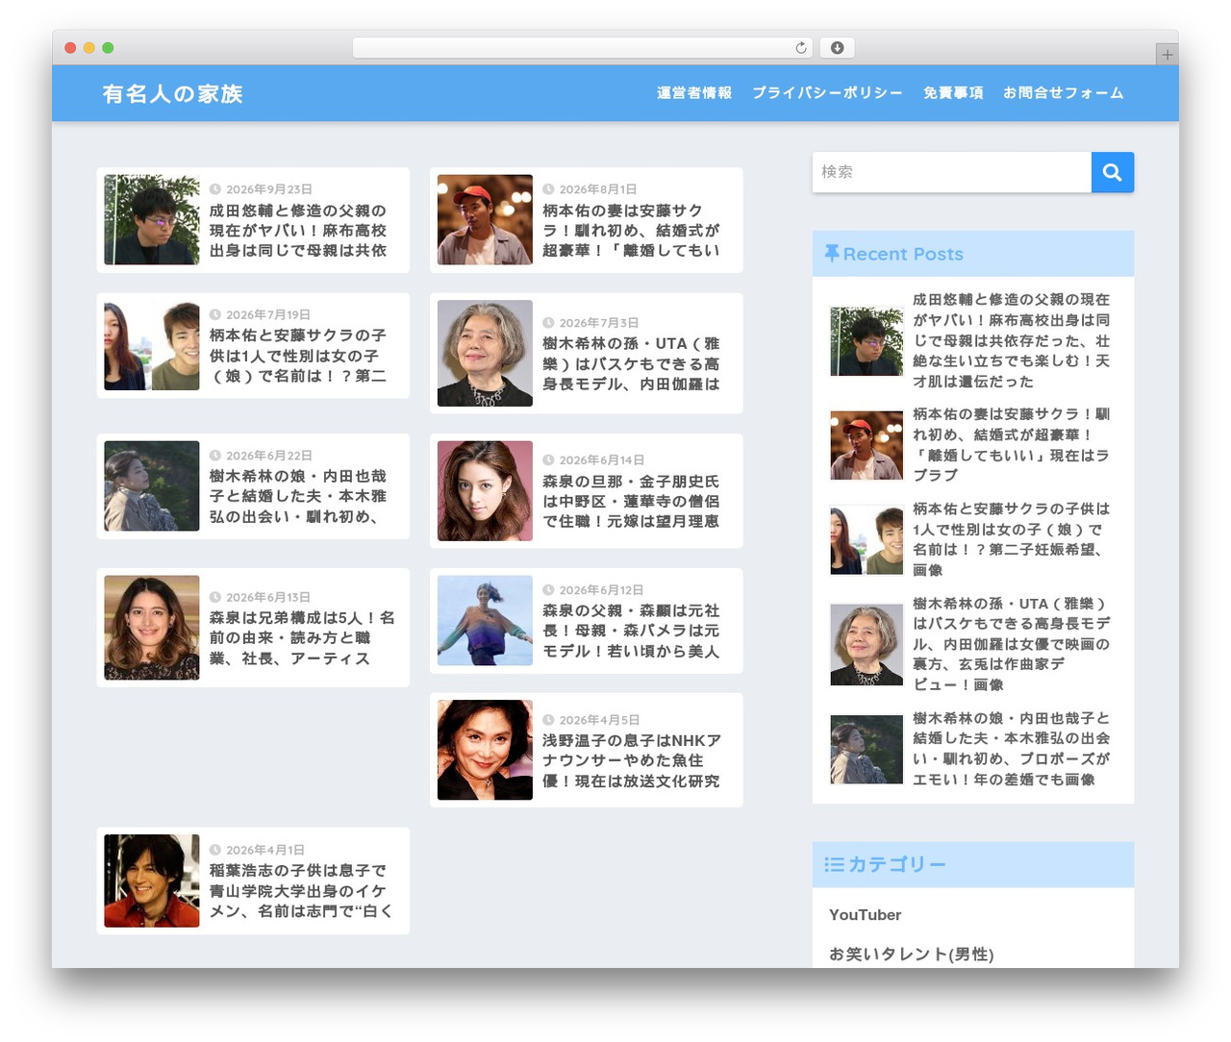Open Recent Posts 樹木希林の孫・UTA link
The height and width of the screenshot is (1042, 1231).
[1011, 644]
